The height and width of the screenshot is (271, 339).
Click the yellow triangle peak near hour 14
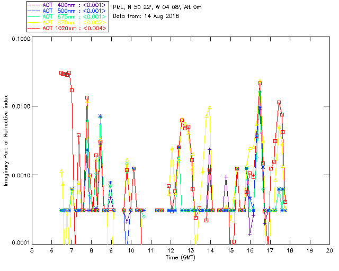pyautogui.click(x=209, y=107)
